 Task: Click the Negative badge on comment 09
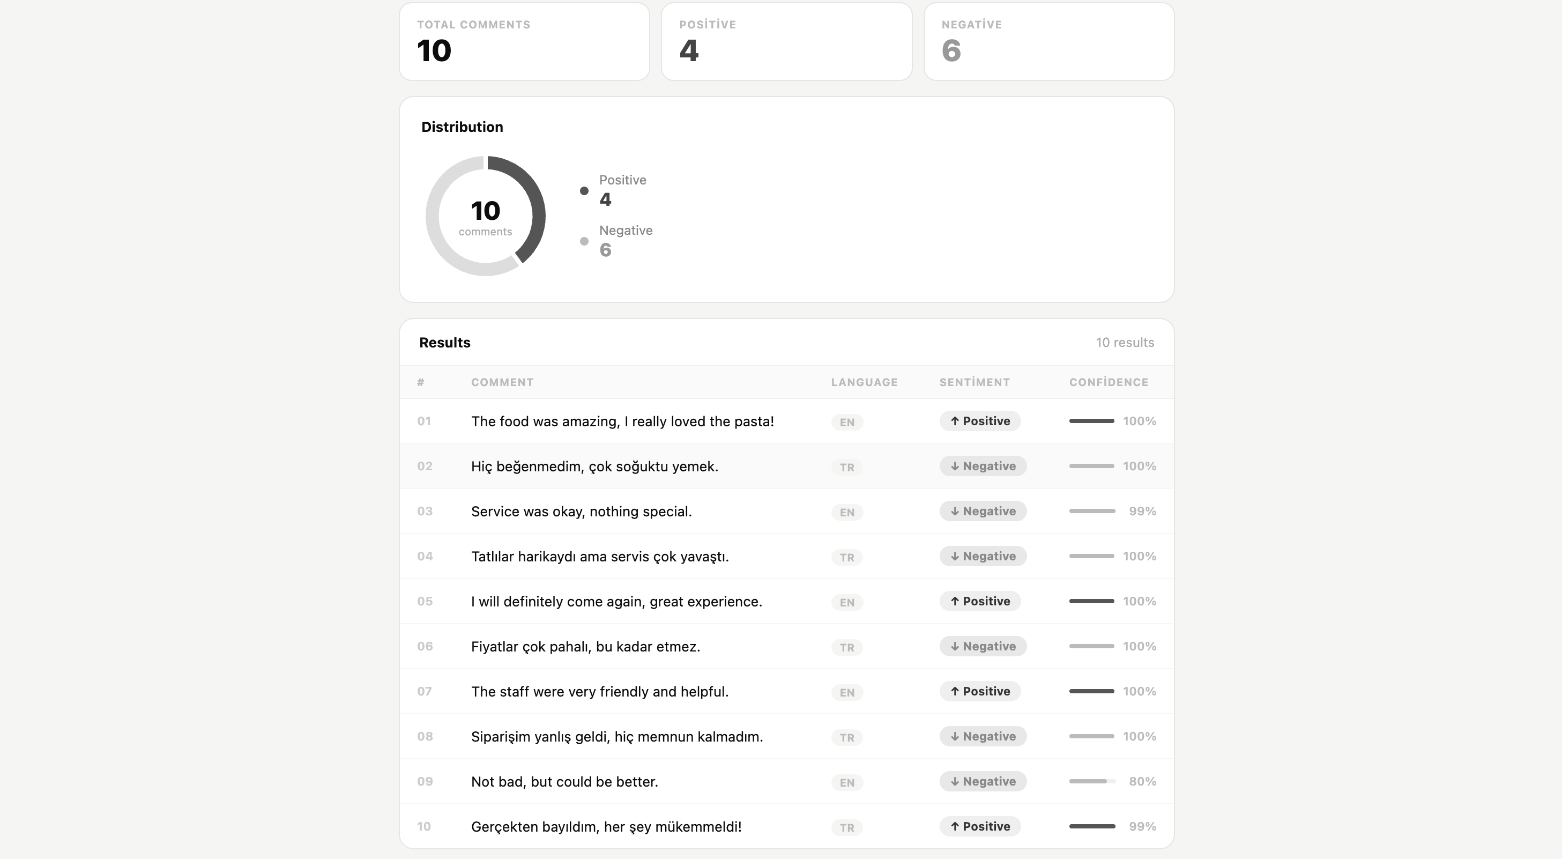click(x=983, y=781)
